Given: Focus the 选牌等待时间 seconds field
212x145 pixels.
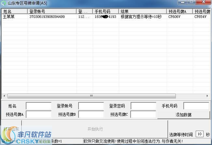Looking at the screenshot, I should (x=199, y=134).
